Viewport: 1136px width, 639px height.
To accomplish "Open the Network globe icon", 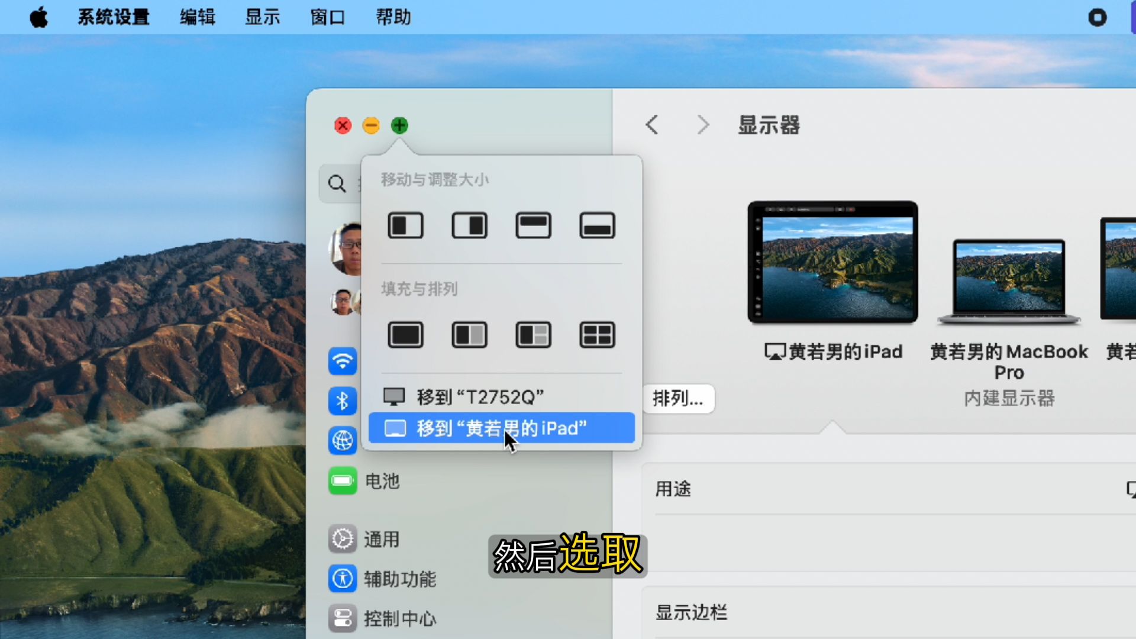I will point(343,441).
